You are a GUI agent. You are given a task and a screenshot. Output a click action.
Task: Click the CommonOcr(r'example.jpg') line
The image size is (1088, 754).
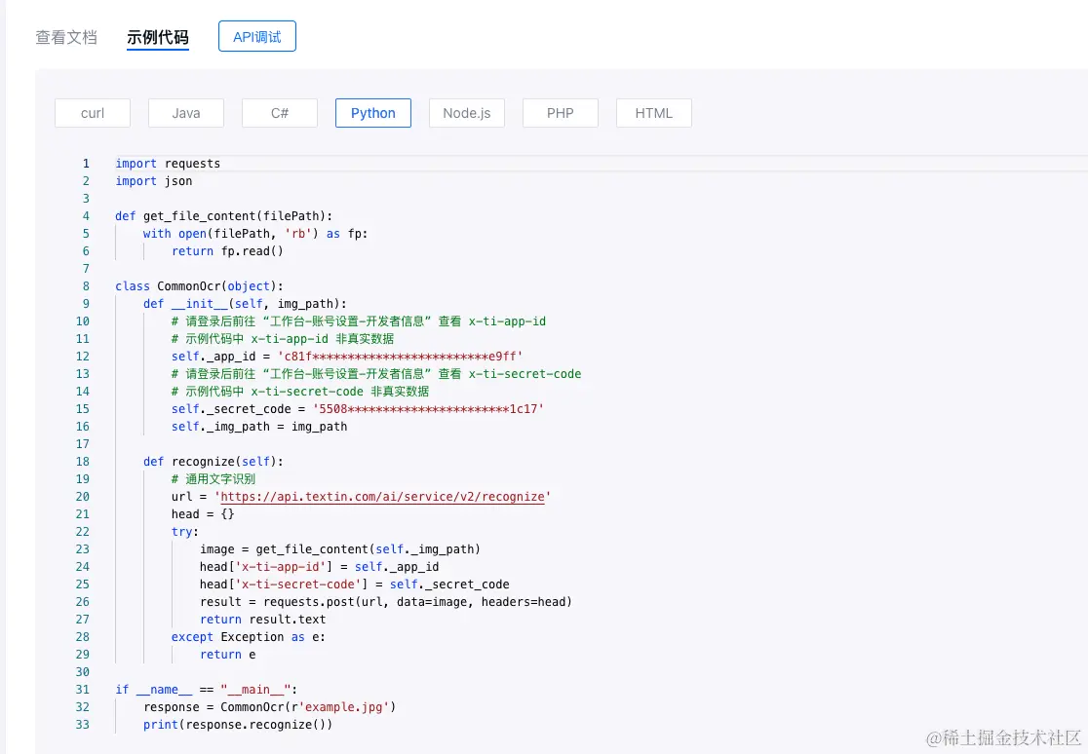tap(270, 707)
